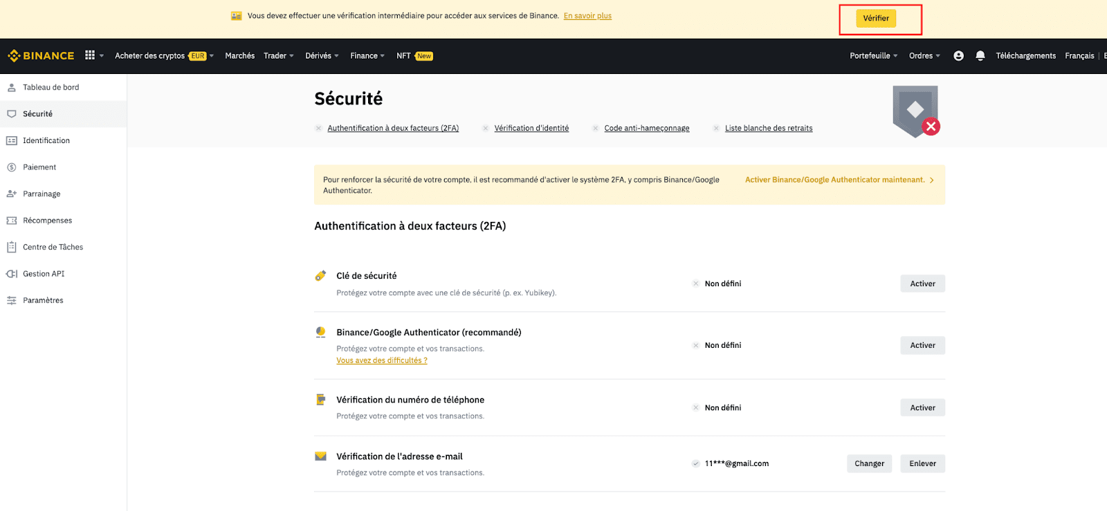The image size is (1107, 511).
Task: Activer Binance/Google Authenticator
Action: pos(922,345)
